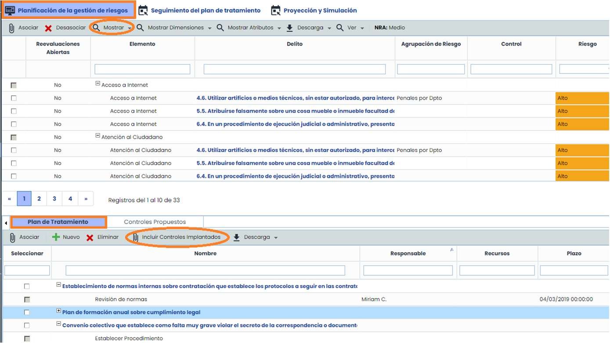
Task: Open delito 6.4 link under Acceso a Internet
Action: (295, 124)
